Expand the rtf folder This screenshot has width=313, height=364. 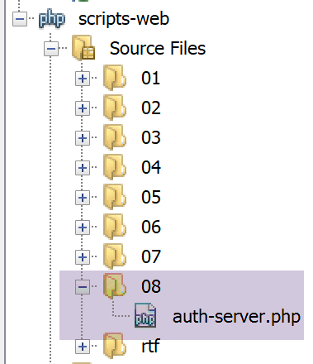pyautogui.click(x=83, y=347)
